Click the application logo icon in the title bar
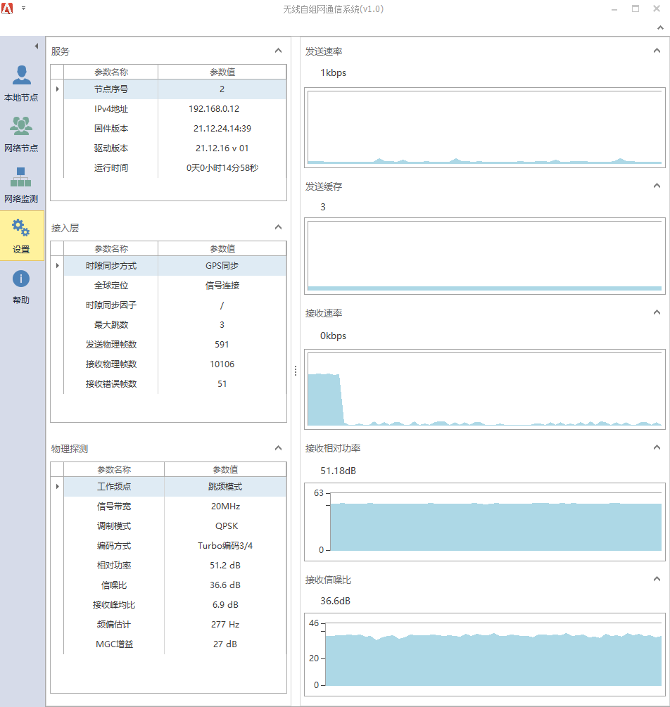Screen dimensions: 670x707 (7, 8)
